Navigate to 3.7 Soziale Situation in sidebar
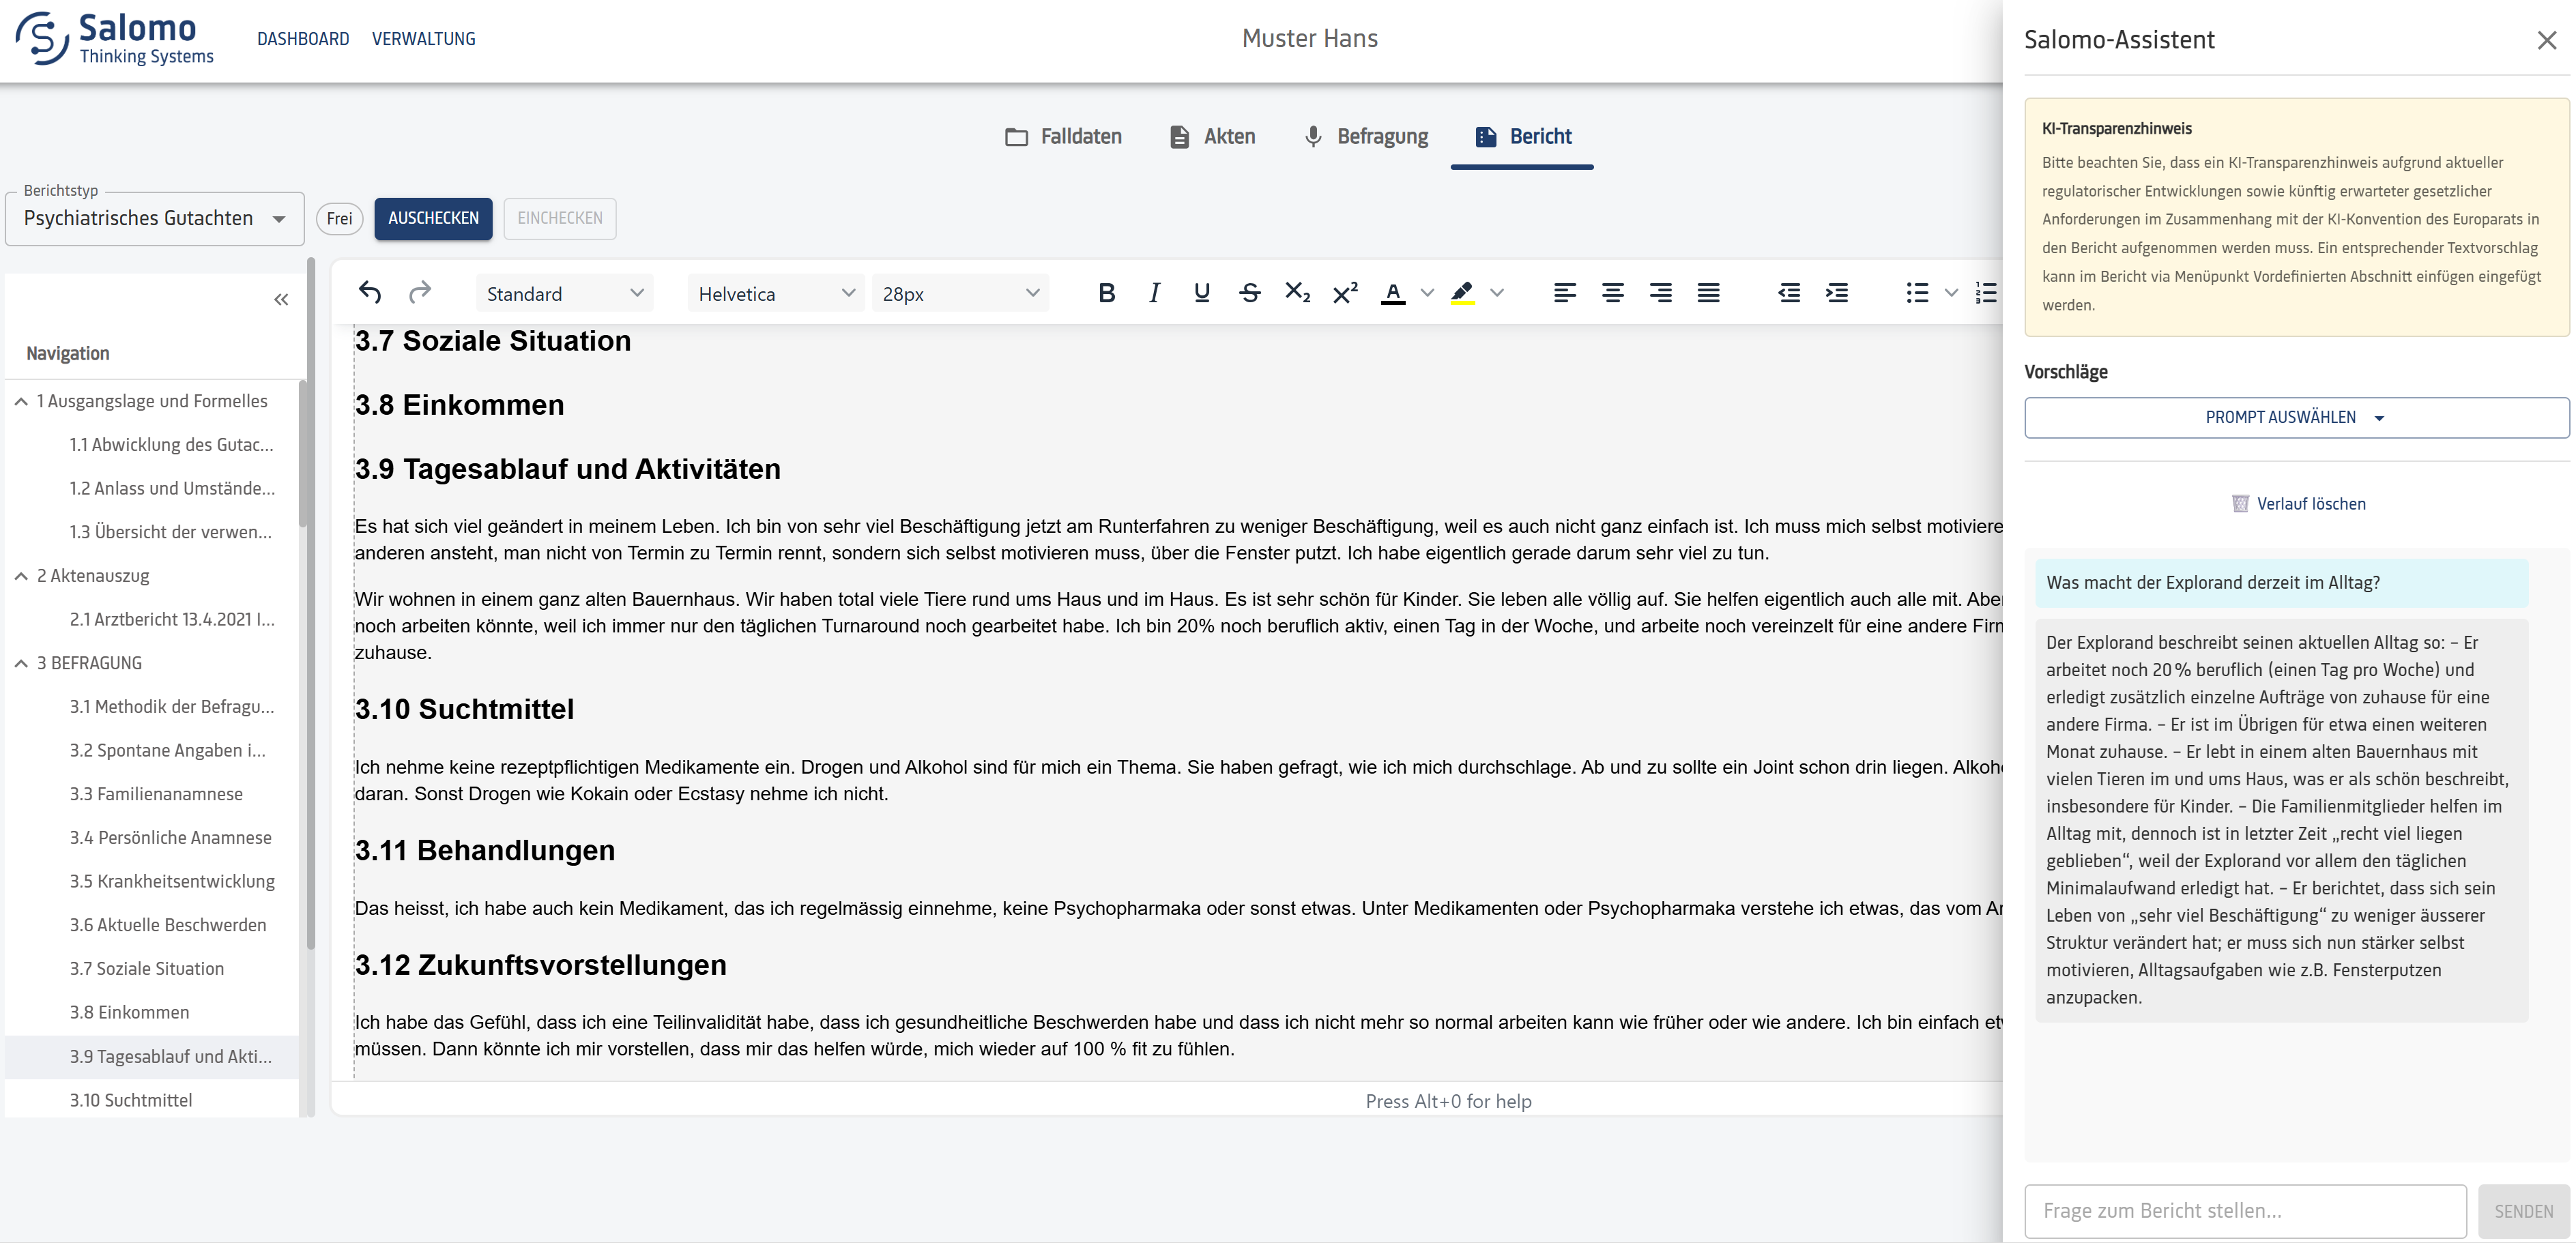2576x1243 pixels. tap(146, 969)
